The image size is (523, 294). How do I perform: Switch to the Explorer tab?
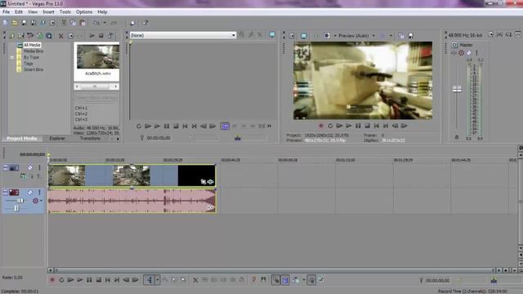57,138
